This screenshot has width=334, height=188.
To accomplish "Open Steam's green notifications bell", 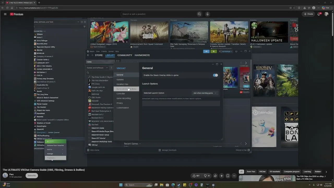I will [213, 51].
